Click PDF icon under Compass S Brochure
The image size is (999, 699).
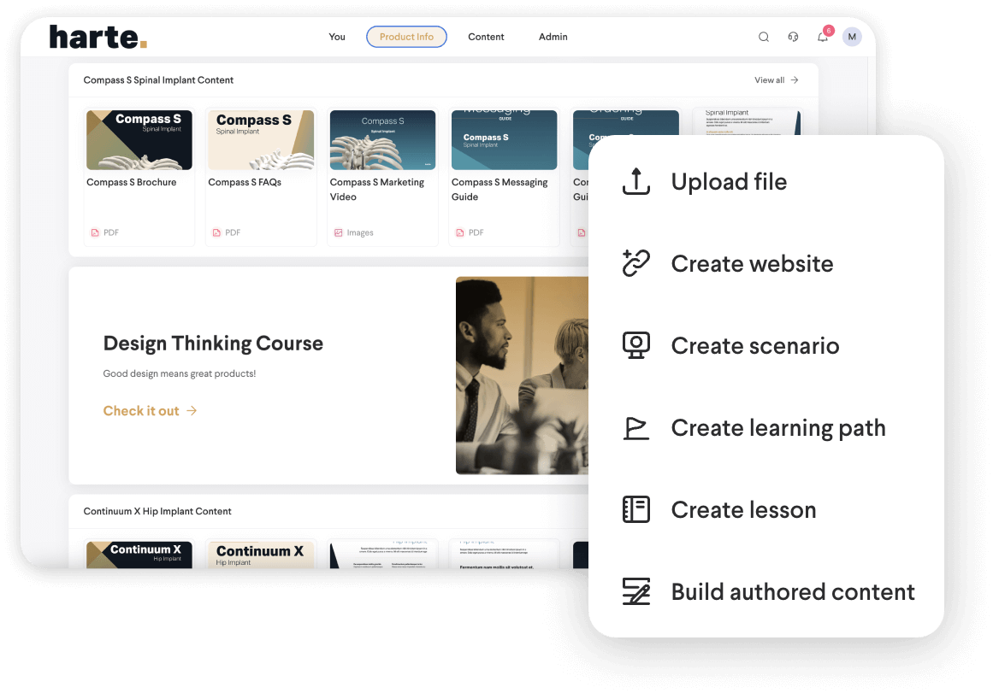[x=95, y=233]
